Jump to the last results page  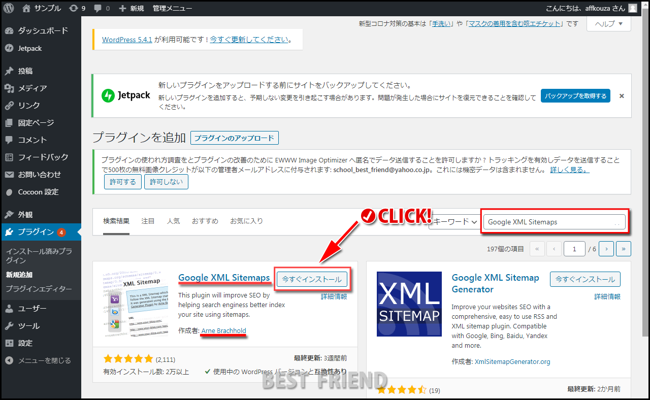click(624, 249)
